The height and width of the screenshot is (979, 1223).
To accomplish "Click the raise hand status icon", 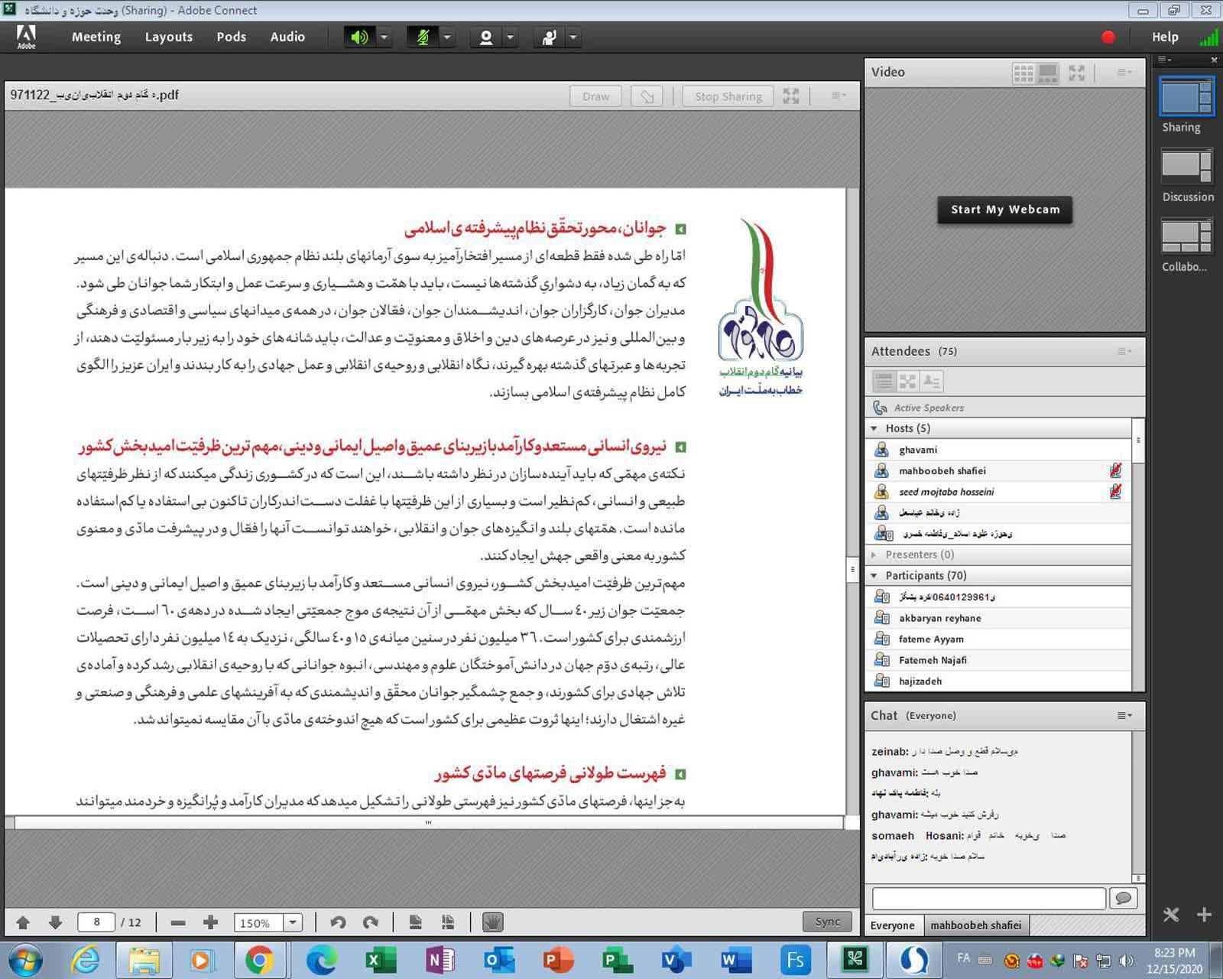I will pos(549,37).
